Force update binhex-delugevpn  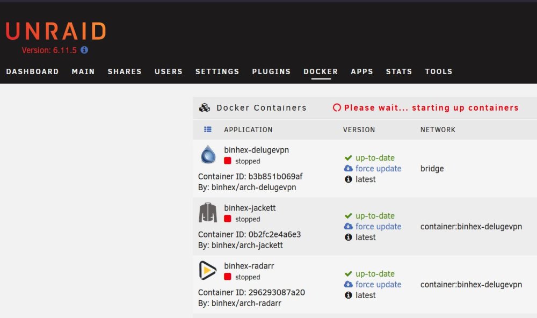pyautogui.click(x=378, y=169)
